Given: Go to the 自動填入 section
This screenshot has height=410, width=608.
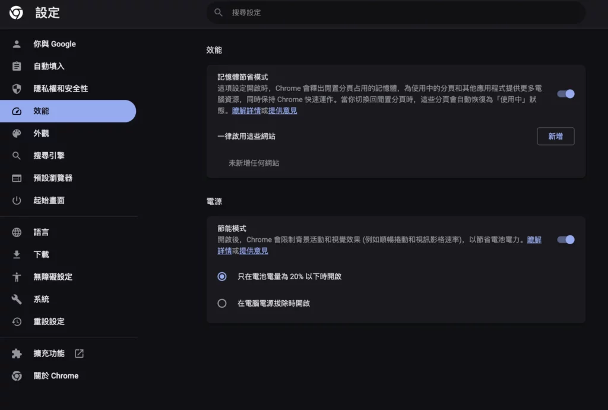Looking at the screenshot, I should pyautogui.click(x=68, y=67).
